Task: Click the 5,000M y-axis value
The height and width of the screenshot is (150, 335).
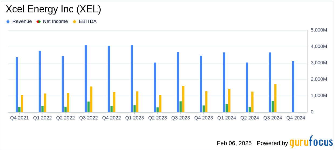Action: 319,30
